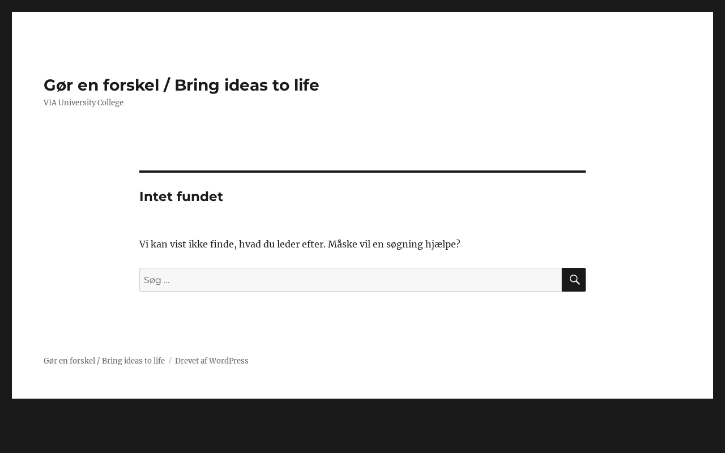Screen dimensions: 725x453
Task: Open the "Drevet af WordPress" footer link
Action: tap(211, 361)
